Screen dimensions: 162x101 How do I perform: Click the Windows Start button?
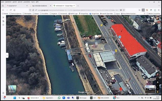(14, 98)
